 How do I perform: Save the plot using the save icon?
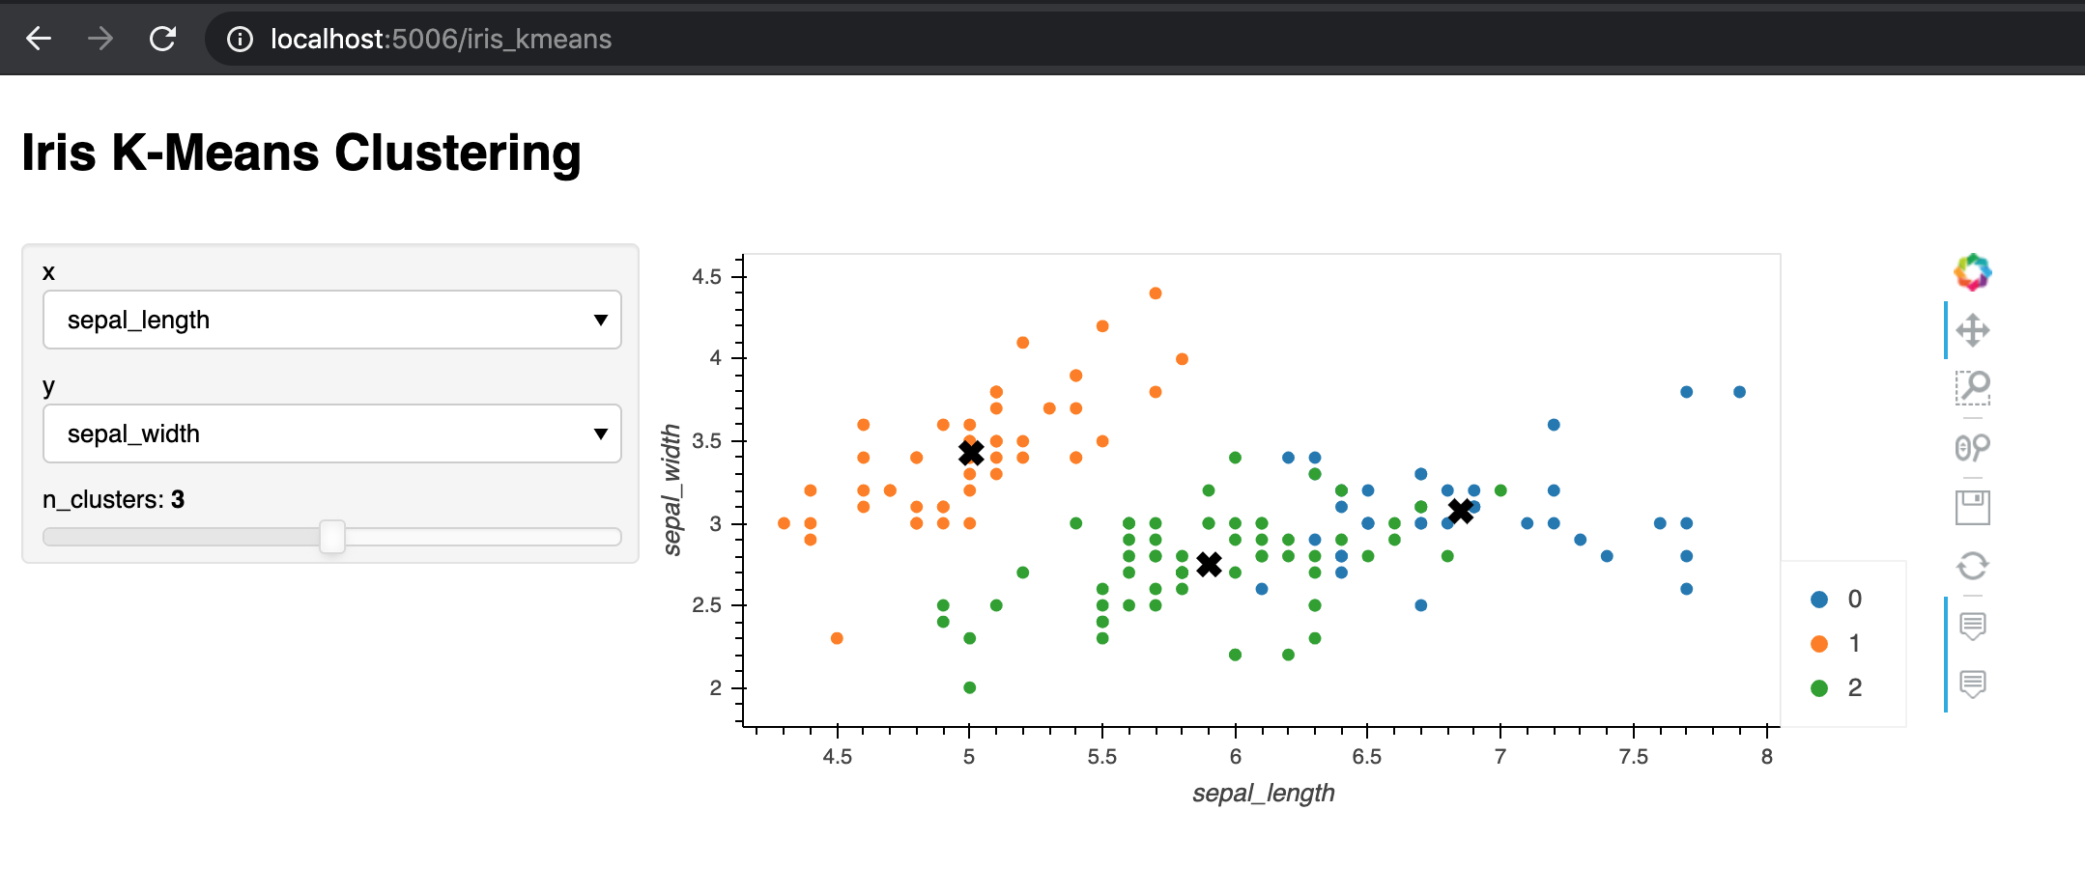point(1973,506)
